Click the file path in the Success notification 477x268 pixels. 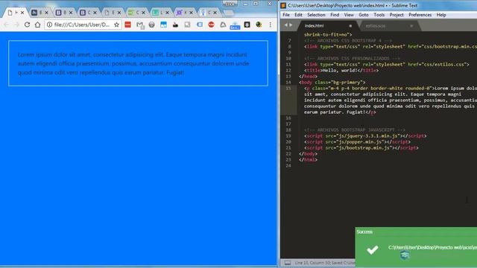(432, 247)
